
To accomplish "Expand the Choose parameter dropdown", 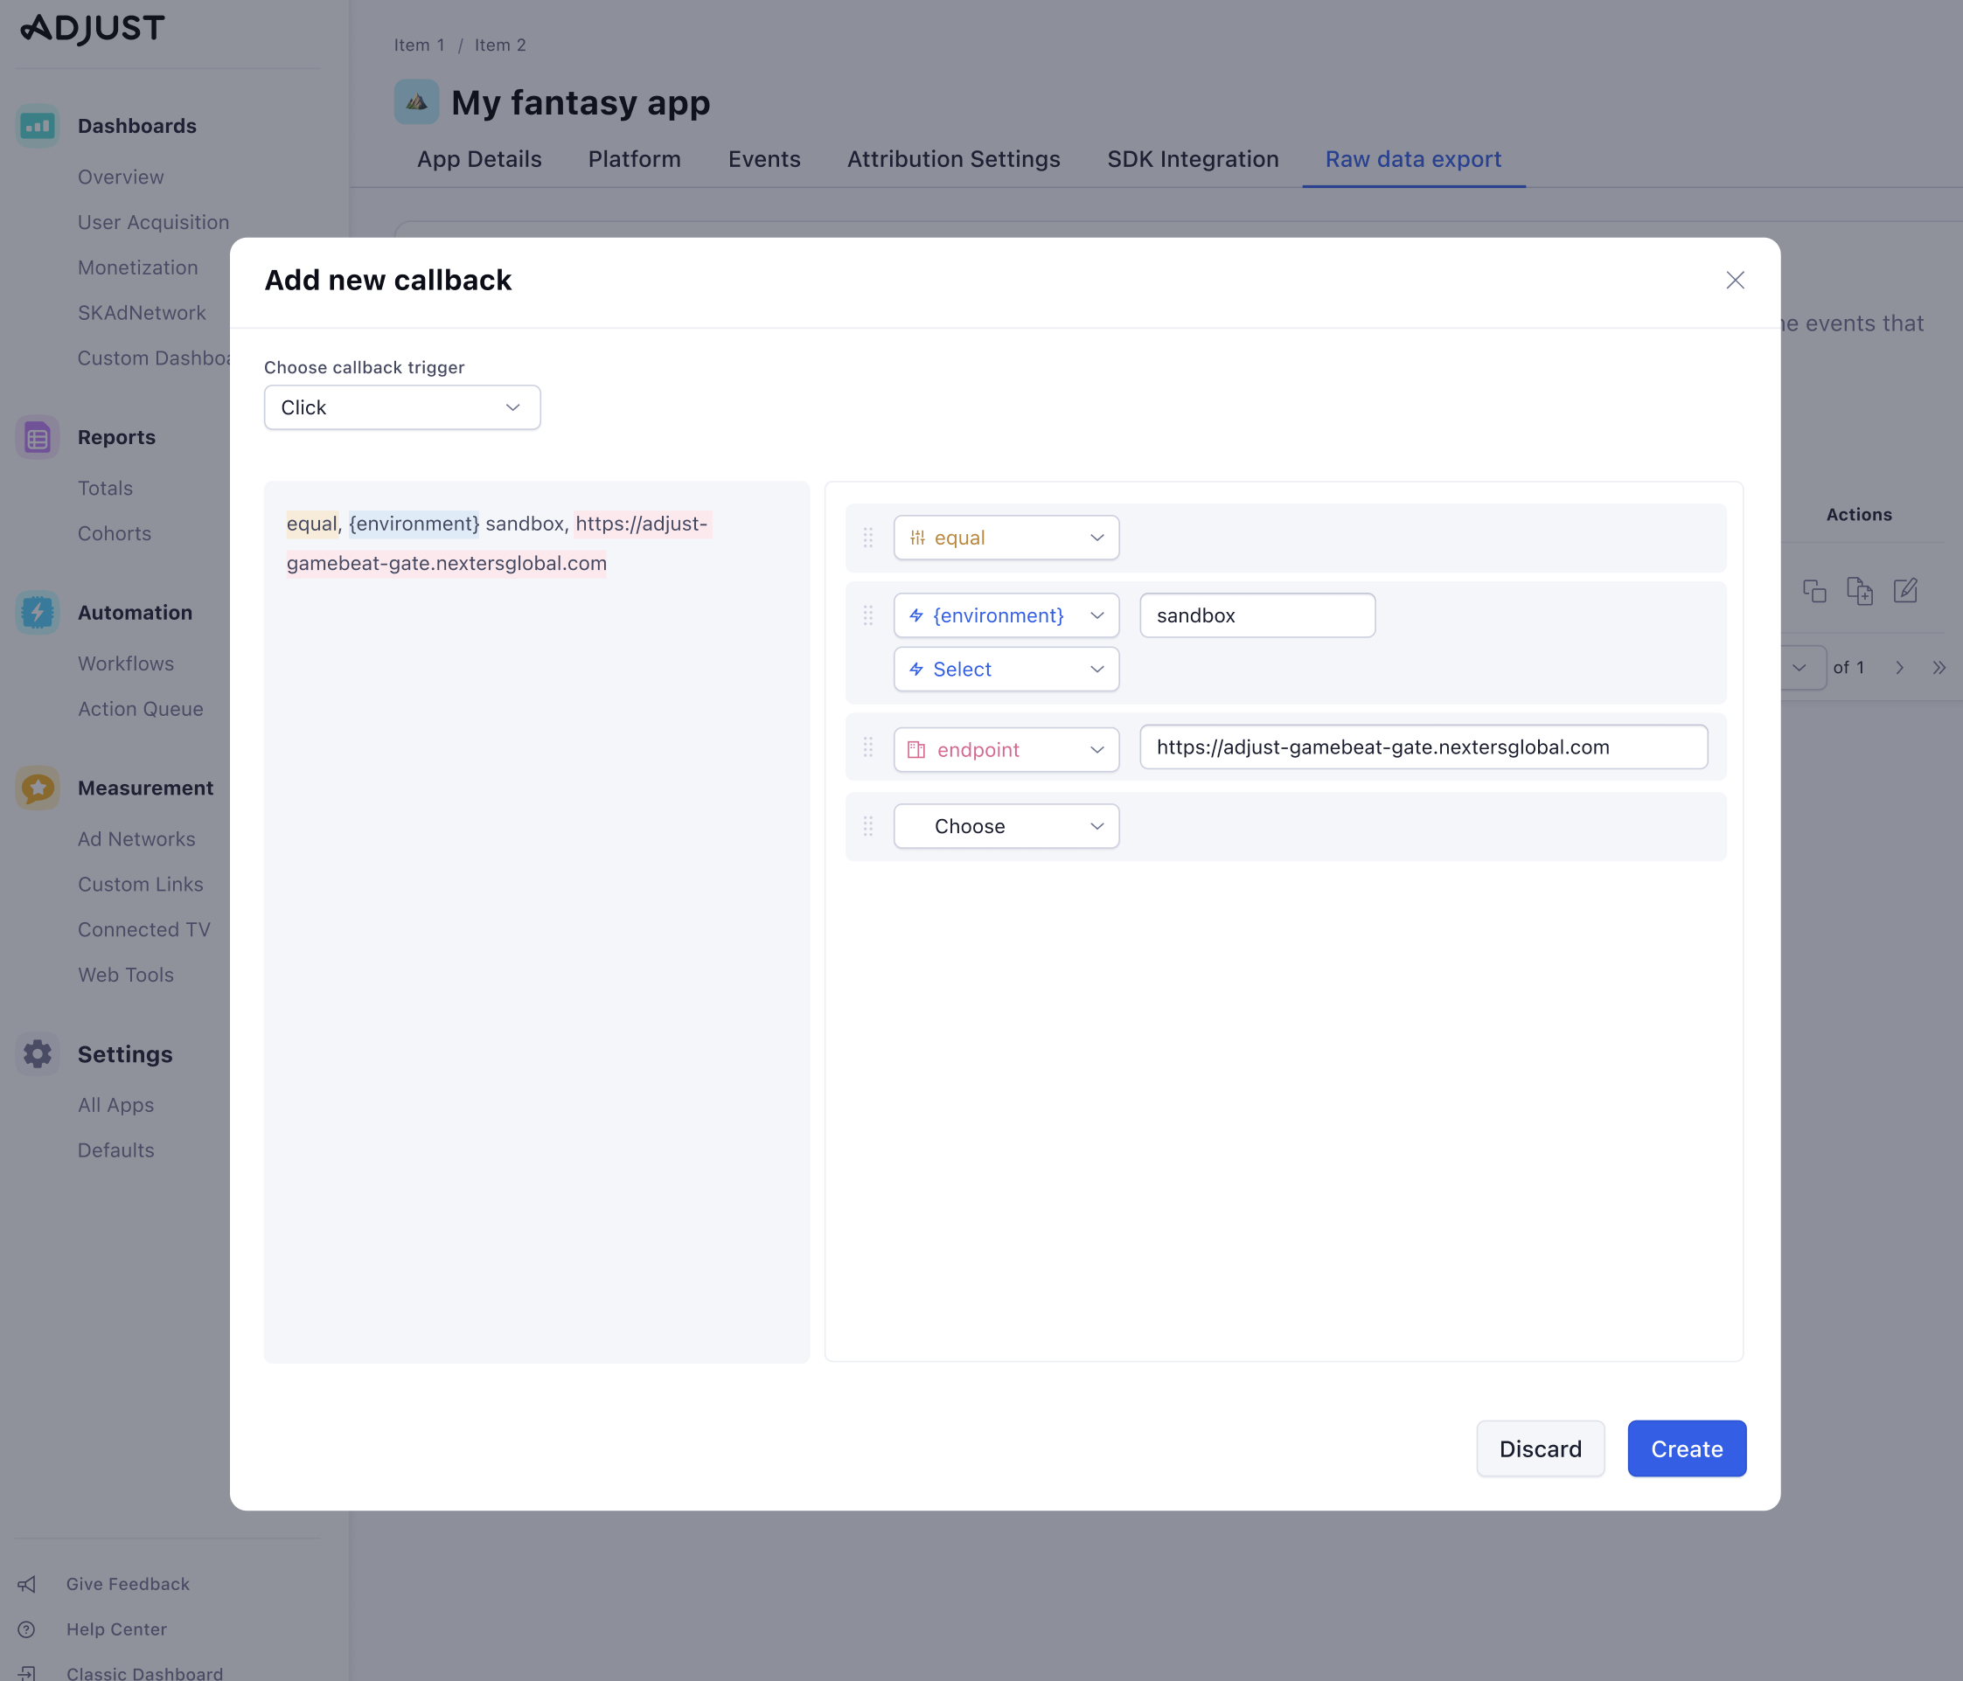I will (x=1006, y=825).
